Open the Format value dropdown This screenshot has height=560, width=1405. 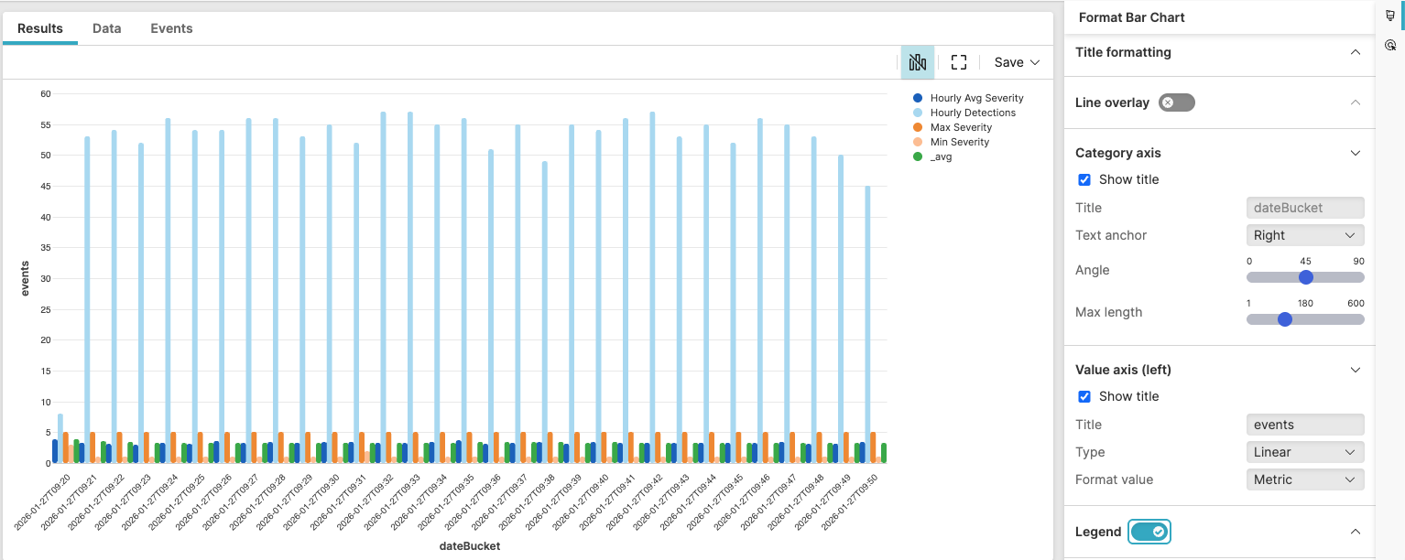pos(1304,479)
